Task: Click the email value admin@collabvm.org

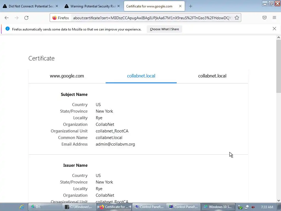Action: point(115,144)
